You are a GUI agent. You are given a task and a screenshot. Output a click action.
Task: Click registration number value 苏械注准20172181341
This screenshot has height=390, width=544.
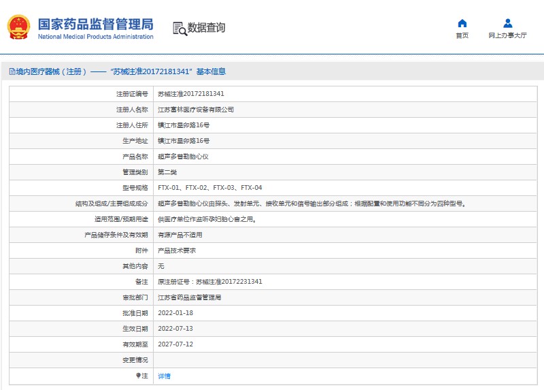(x=191, y=94)
